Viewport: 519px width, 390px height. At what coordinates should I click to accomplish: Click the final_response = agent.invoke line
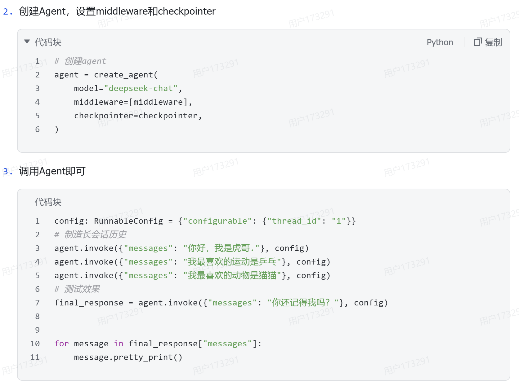click(x=221, y=303)
